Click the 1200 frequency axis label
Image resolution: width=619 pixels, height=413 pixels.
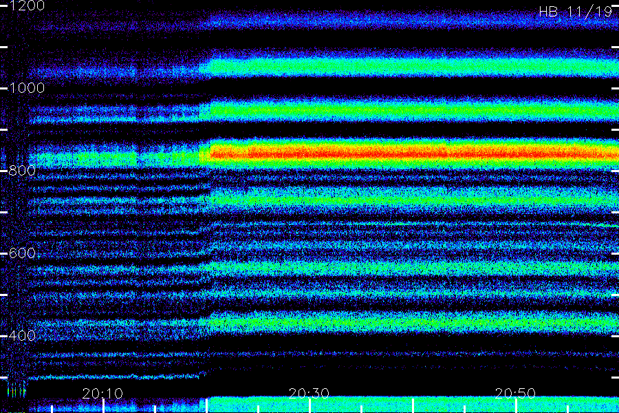pyautogui.click(x=26, y=6)
